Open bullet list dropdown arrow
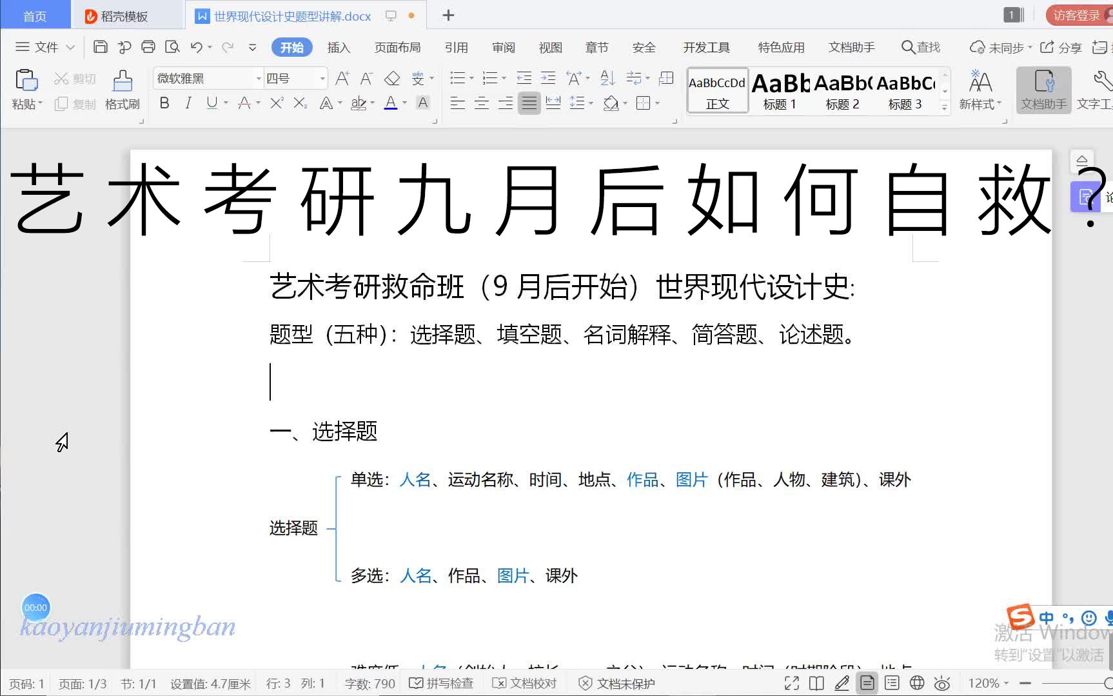This screenshot has width=1113, height=696. click(x=471, y=79)
